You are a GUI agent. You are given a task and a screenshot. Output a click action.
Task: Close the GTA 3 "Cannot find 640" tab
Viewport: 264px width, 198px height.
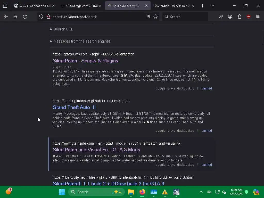coord(53,6)
